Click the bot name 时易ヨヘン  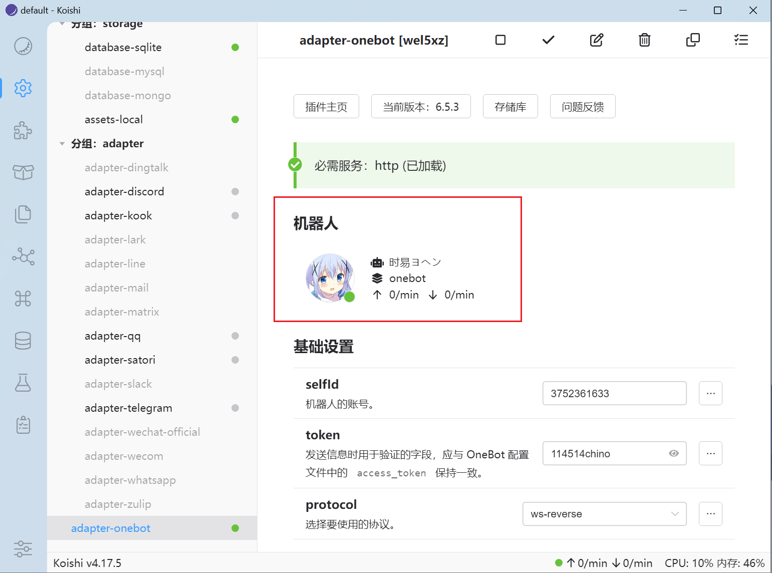[415, 262]
